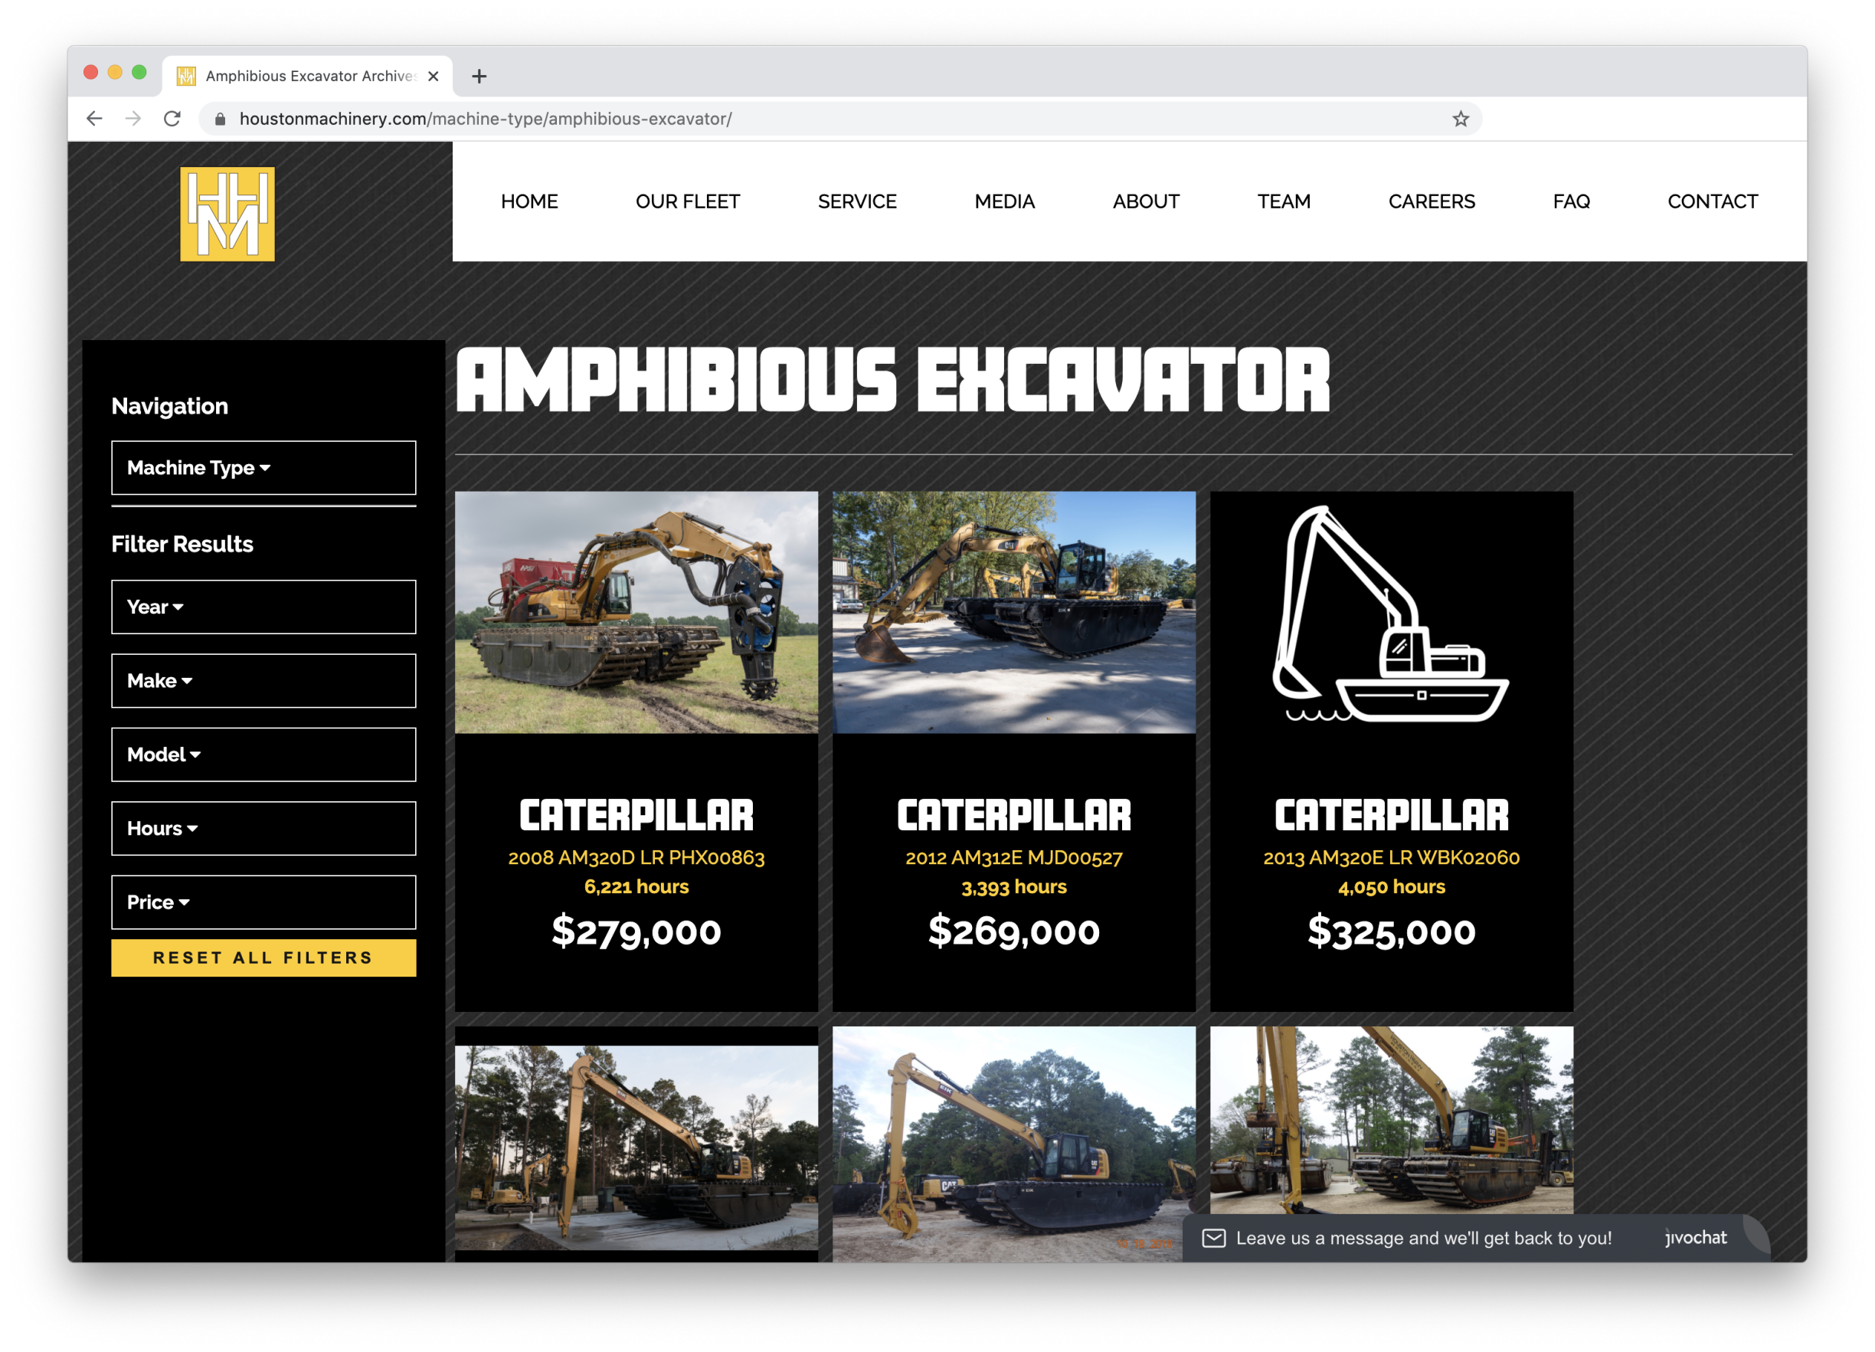Bookmark the page with the star icon

(x=1461, y=118)
